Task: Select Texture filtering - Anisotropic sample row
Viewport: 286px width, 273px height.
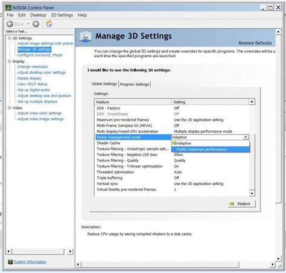Action: click(133, 149)
